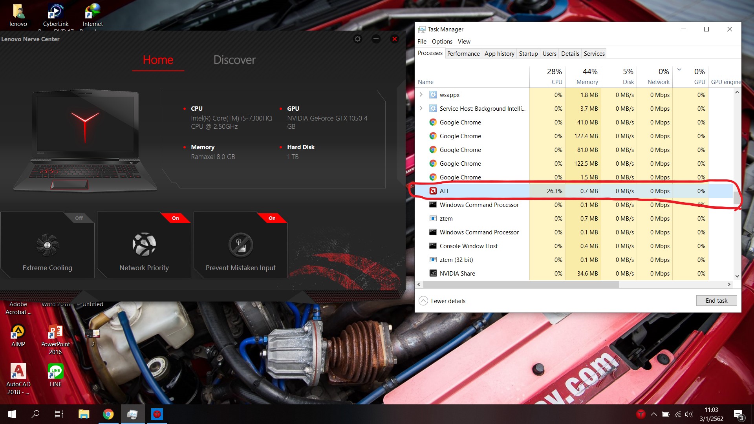
Task: Open the lenovo user folder desktop icon
Action: (18, 16)
